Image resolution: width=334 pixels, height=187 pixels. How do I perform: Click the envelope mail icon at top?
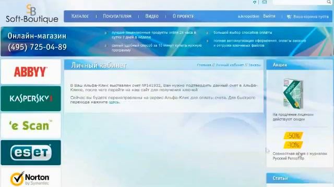pos(265,2)
